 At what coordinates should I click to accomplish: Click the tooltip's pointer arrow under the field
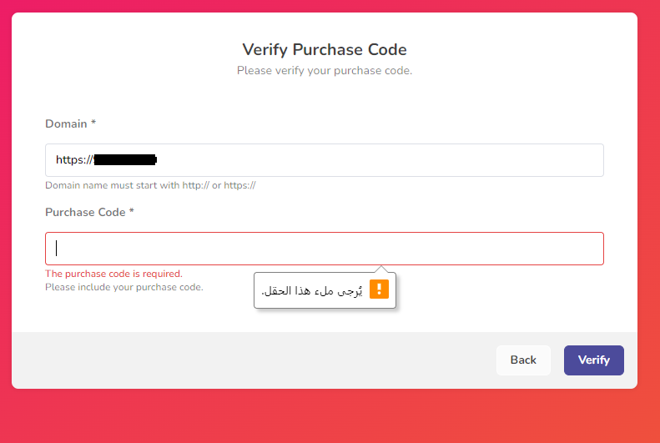point(381,269)
